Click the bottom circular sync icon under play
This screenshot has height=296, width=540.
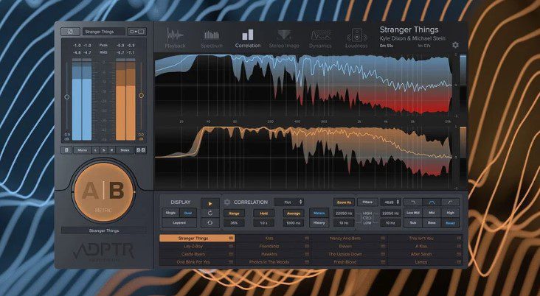[210, 223]
